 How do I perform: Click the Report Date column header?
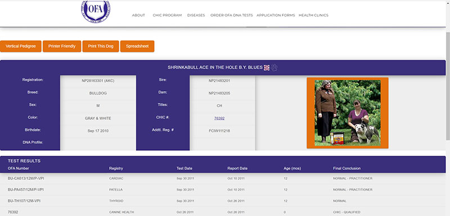(237, 168)
